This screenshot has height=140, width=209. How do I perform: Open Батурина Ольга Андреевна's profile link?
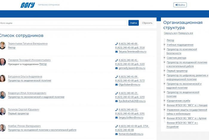(x=25, y=77)
